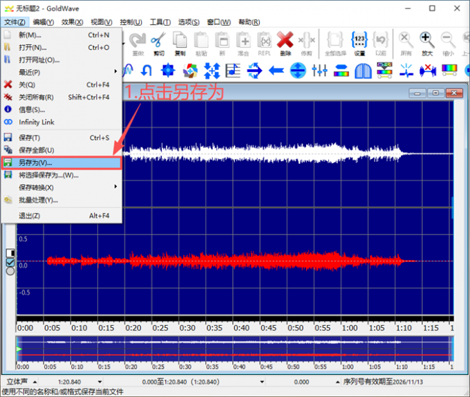The height and width of the screenshot is (397, 470).
Task: Choose Exit (退出) in File menu
Action: point(62,216)
